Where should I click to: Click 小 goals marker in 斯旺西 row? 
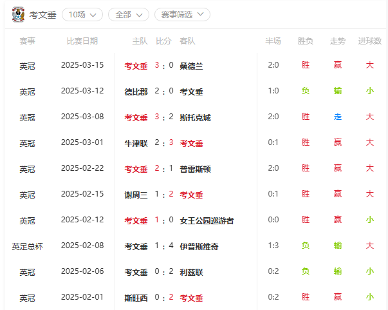click(370, 297)
